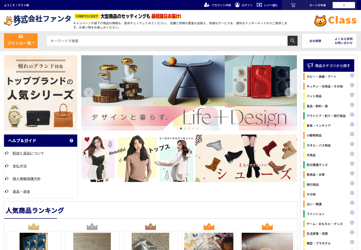Viewport: 361px width, 250px height.
Task: Expand 食品・飲料・酒 category
Action: point(352,105)
